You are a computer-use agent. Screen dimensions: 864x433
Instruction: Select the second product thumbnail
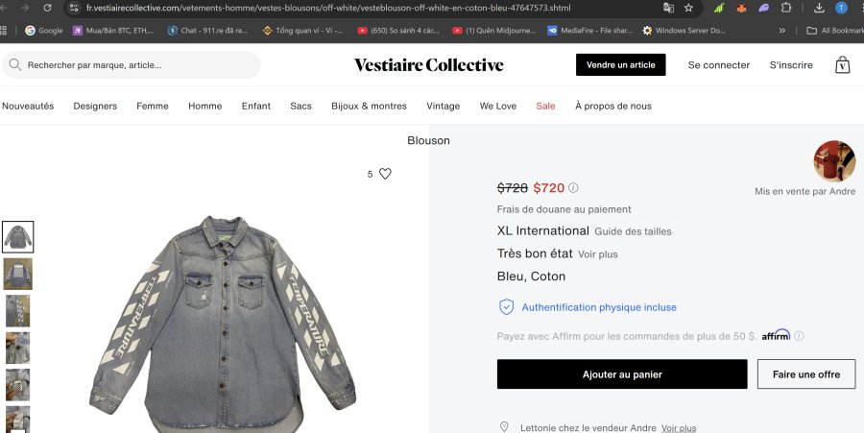(17, 274)
